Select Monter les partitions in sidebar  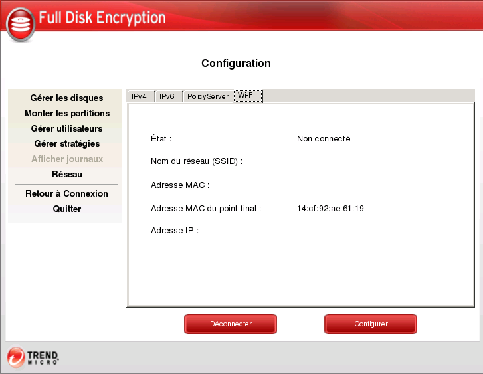(67, 114)
